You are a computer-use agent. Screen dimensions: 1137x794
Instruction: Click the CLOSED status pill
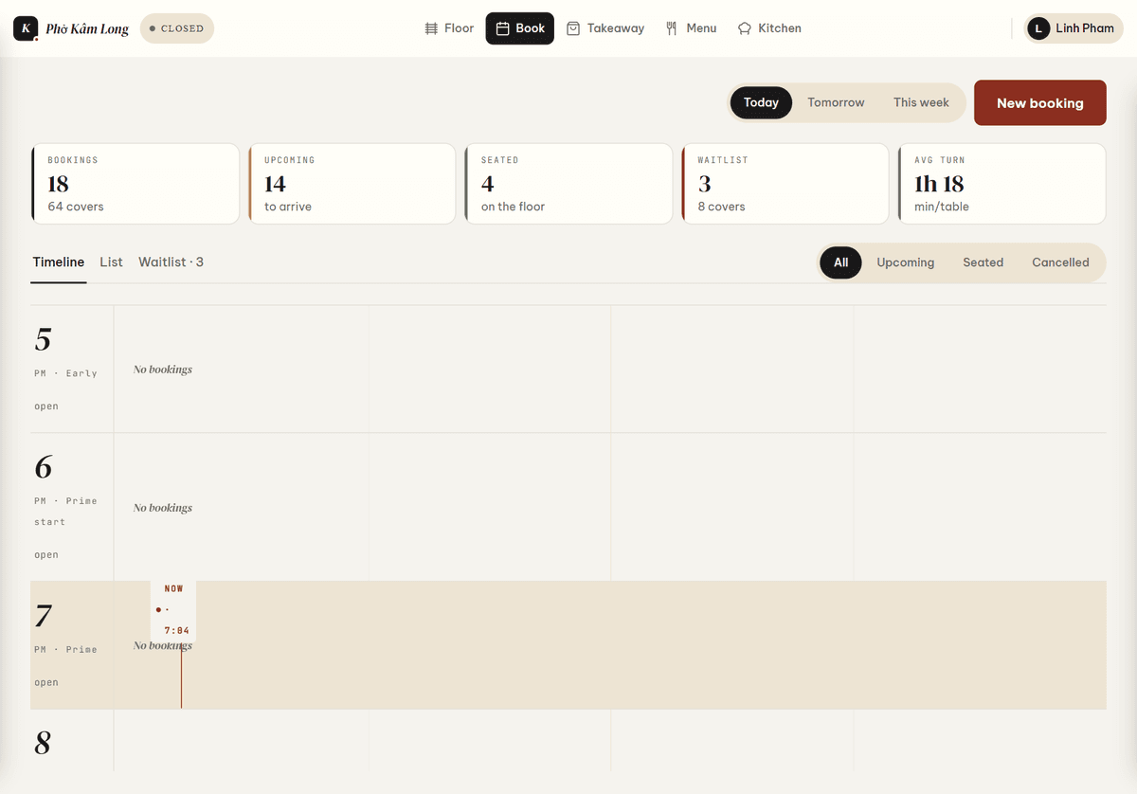pyautogui.click(x=177, y=28)
